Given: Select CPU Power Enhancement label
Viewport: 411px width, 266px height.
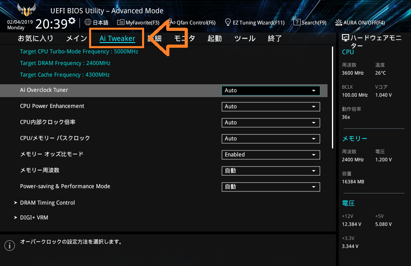Looking at the screenshot, I should [52, 106].
